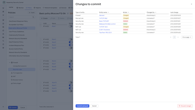Expand sidebar with double-chevron icon
This screenshot has width=195, height=110.
point(3,107)
